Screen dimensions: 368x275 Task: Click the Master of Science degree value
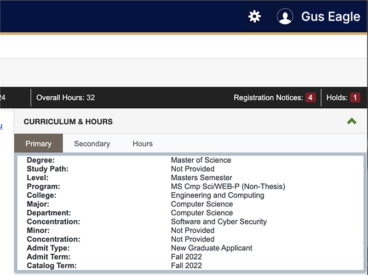point(201,160)
